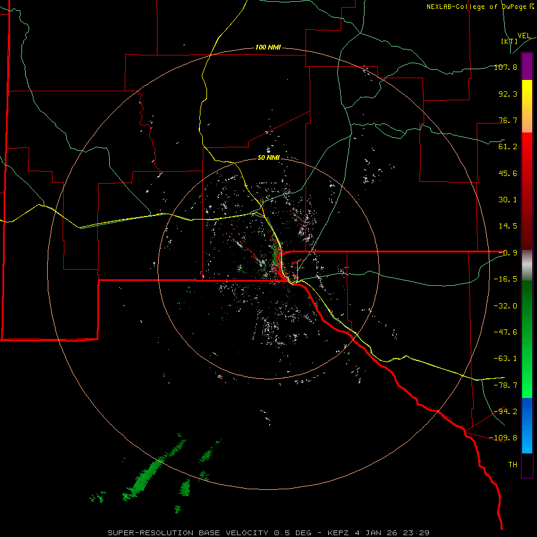Click the 4 JAN 26 date text
This screenshot has height=537, width=537.
coord(376,533)
